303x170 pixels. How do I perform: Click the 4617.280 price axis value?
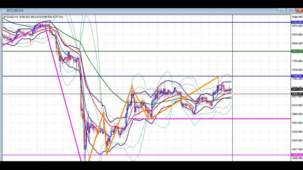click(x=297, y=149)
